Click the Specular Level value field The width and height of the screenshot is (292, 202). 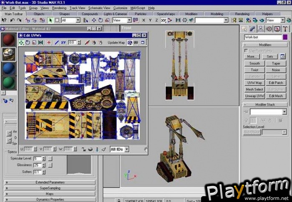coord(38,159)
